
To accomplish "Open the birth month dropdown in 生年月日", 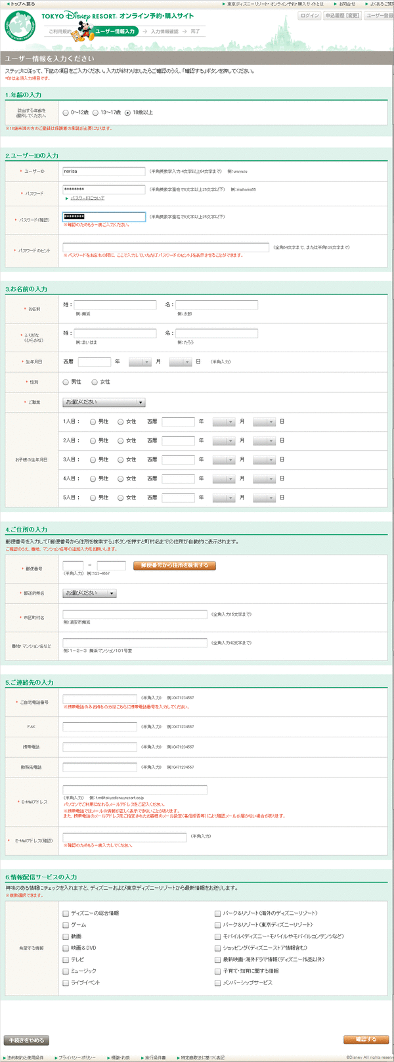I will pos(140,362).
